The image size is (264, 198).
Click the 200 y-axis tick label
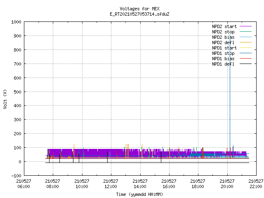pyautogui.click(x=17, y=134)
